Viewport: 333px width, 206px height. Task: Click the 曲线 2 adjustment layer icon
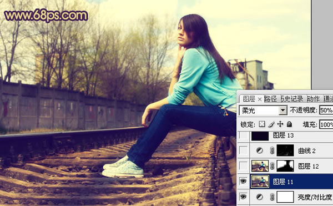tap(259, 150)
